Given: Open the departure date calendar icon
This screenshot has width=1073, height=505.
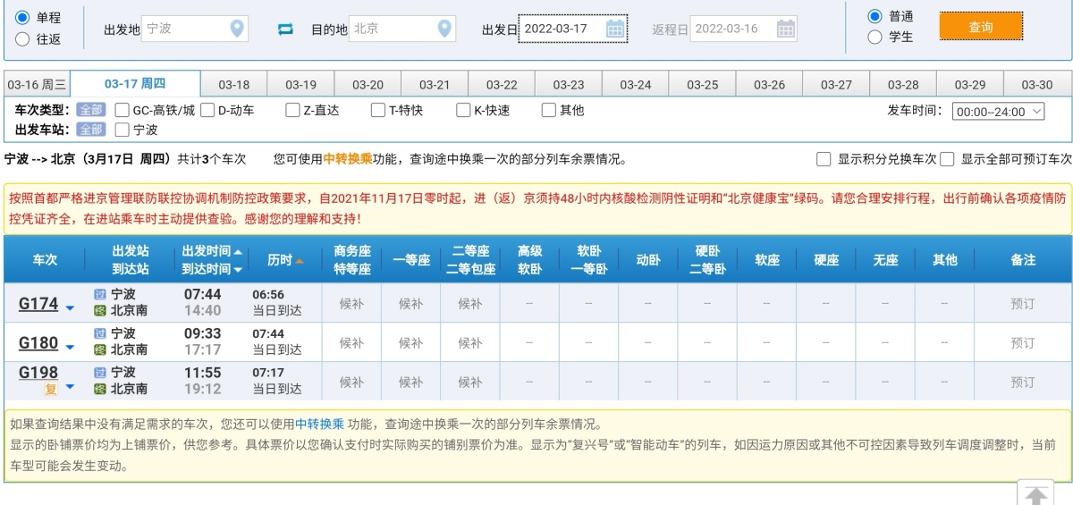Looking at the screenshot, I should (615, 29).
